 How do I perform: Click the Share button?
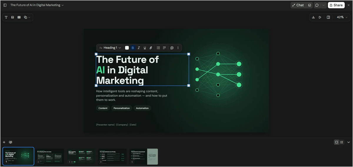coord(336,5)
